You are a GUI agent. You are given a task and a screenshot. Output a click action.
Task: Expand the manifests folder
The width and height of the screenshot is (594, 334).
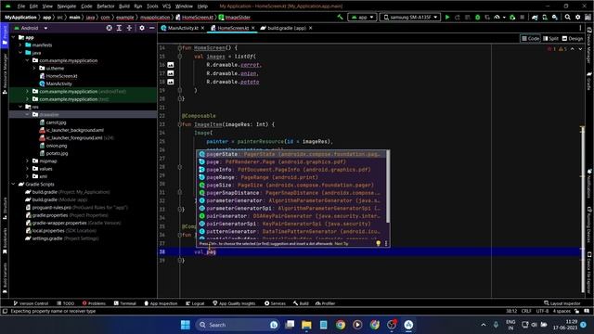click(20, 45)
